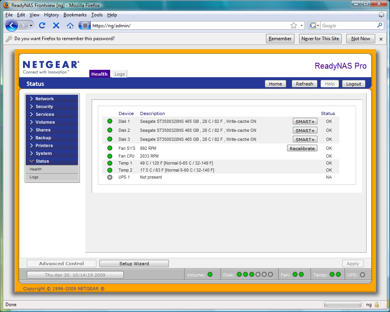This screenshot has height=312, width=390.
Task: Click the Advanced Control button
Action: click(62, 264)
